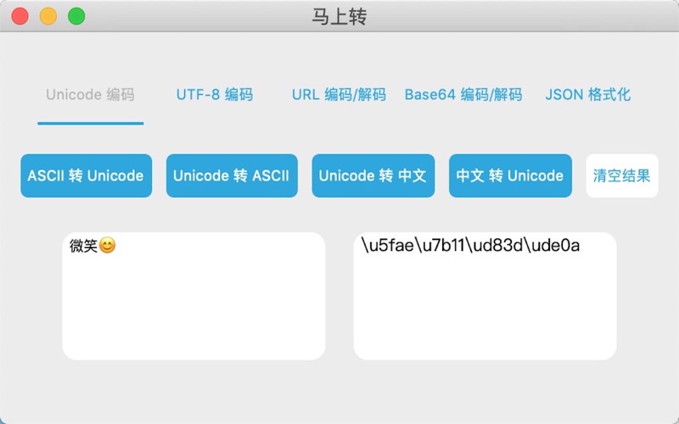This screenshot has width=679, height=424.
Task: Click the ASCII 转 Unicode button
Action: [87, 176]
